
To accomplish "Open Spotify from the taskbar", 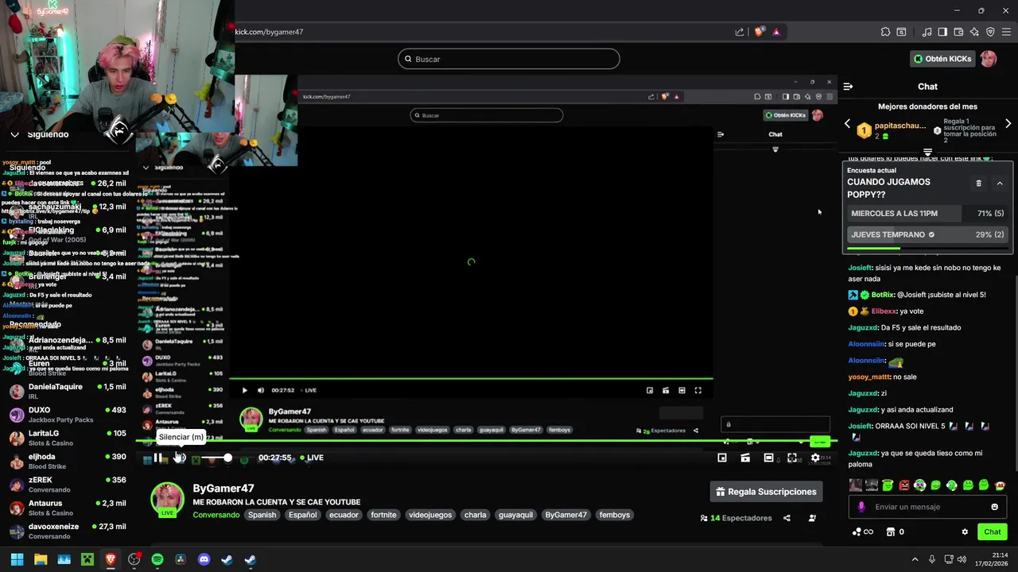I will [157, 559].
